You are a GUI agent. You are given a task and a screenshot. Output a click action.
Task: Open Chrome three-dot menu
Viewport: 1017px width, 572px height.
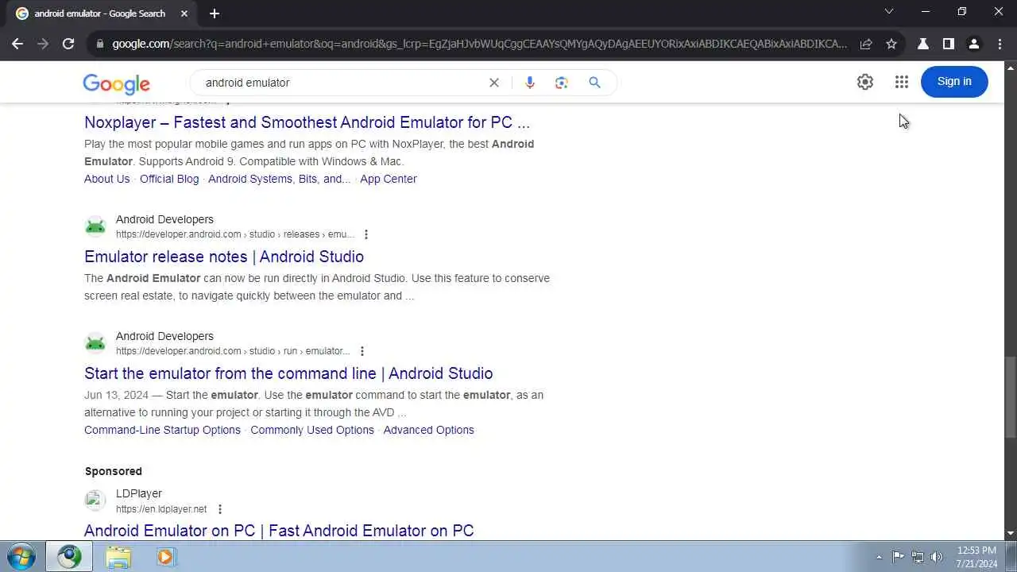tap(1000, 44)
